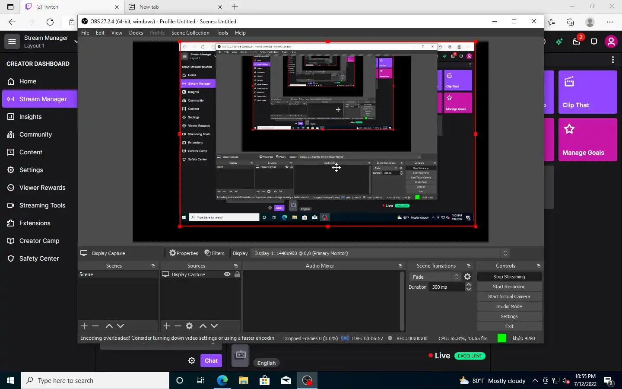Click Stop Streaming button
The width and height of the screenshot is (622, 389).
(x=509, y=277)
